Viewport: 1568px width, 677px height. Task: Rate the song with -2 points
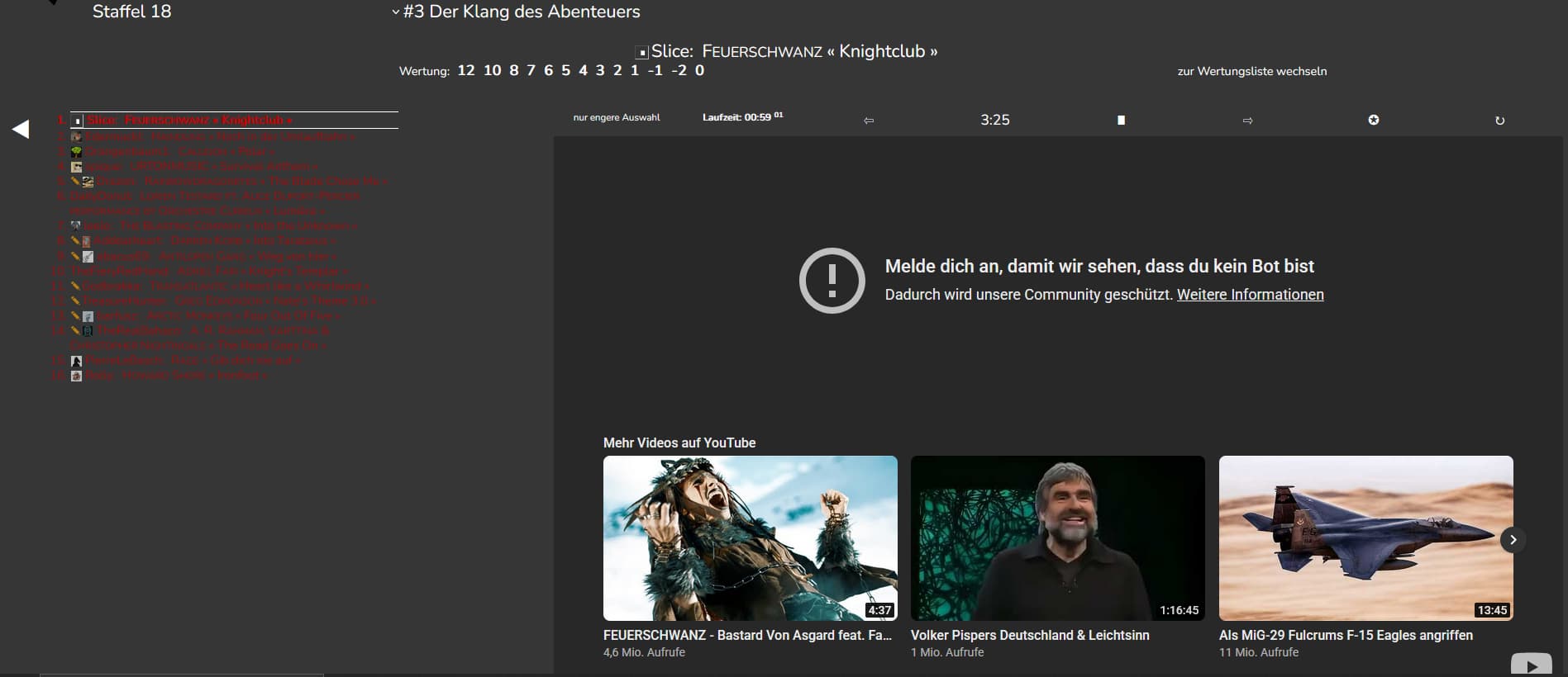tap(679, 71)
